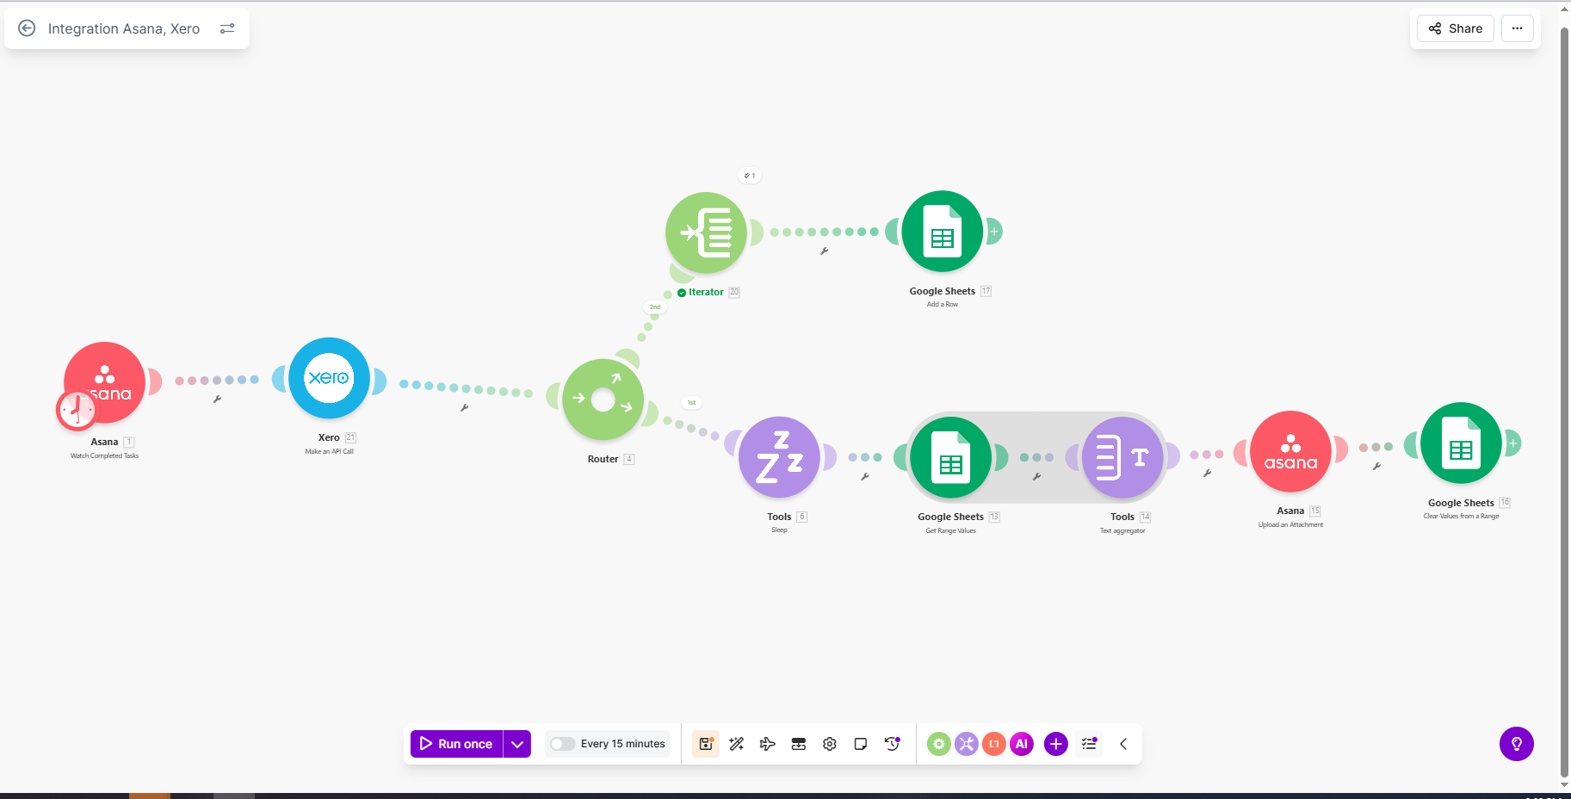
Task: Open the notes icon in toolbar
Action: pyautogui.click(x=861, y=744)
